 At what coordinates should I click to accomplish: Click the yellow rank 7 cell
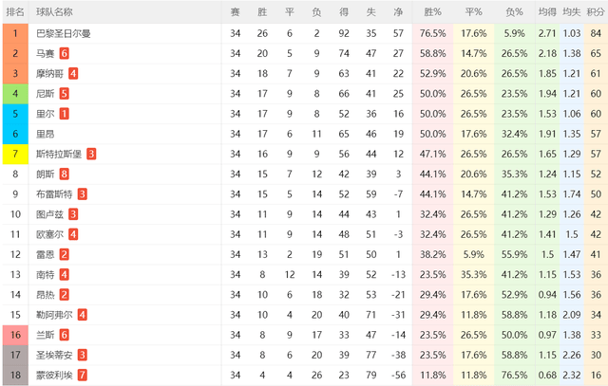coord(16,154)
